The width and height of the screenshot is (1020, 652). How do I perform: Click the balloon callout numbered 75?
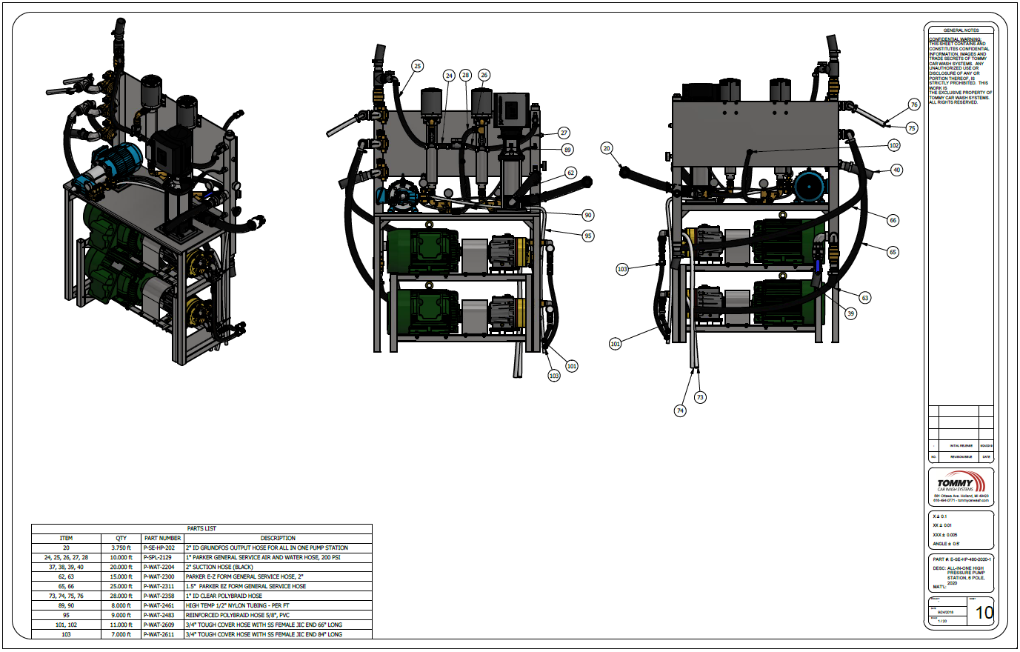912,128
